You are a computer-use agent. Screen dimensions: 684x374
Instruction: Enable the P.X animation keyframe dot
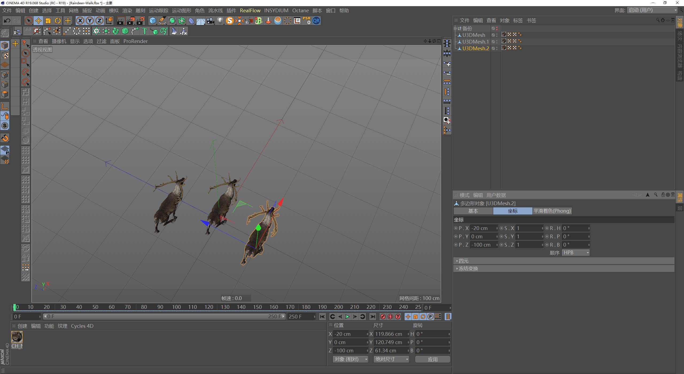click(x=456, y=228)
